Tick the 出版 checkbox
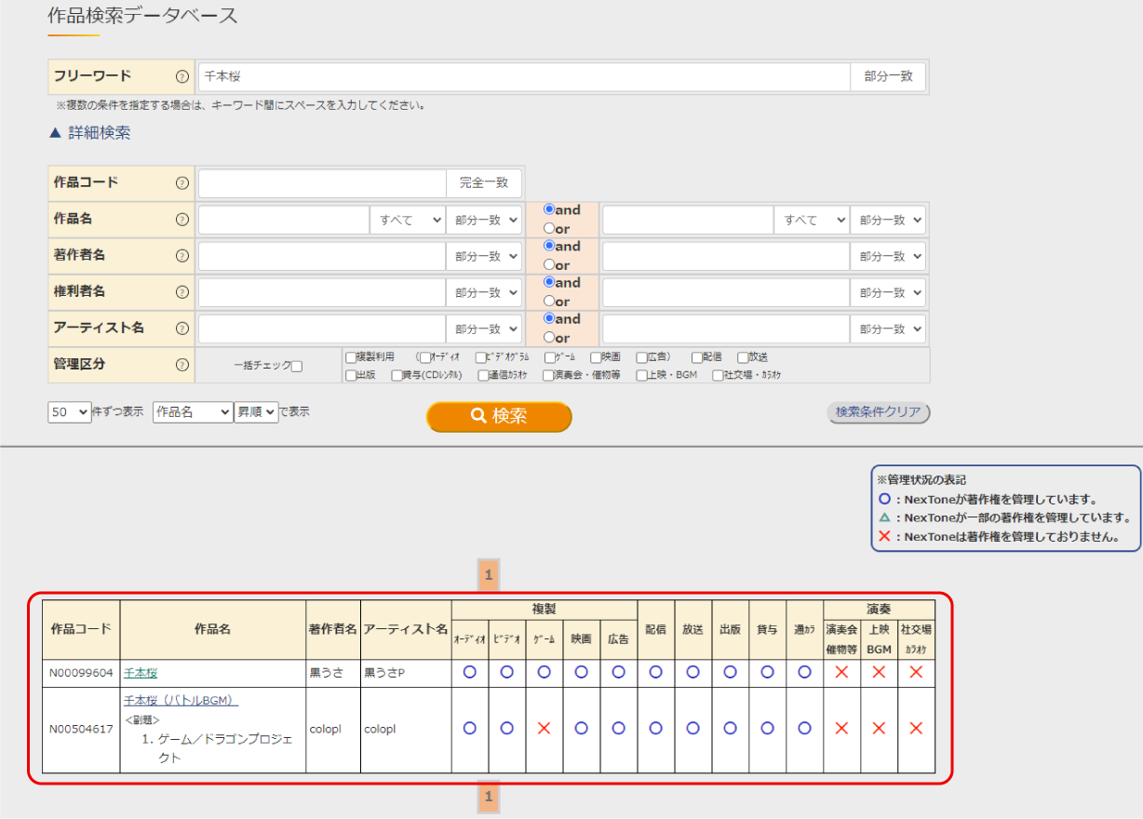Image resolution: width=1143 pixels, height=819 pixels. pos(350,375)
